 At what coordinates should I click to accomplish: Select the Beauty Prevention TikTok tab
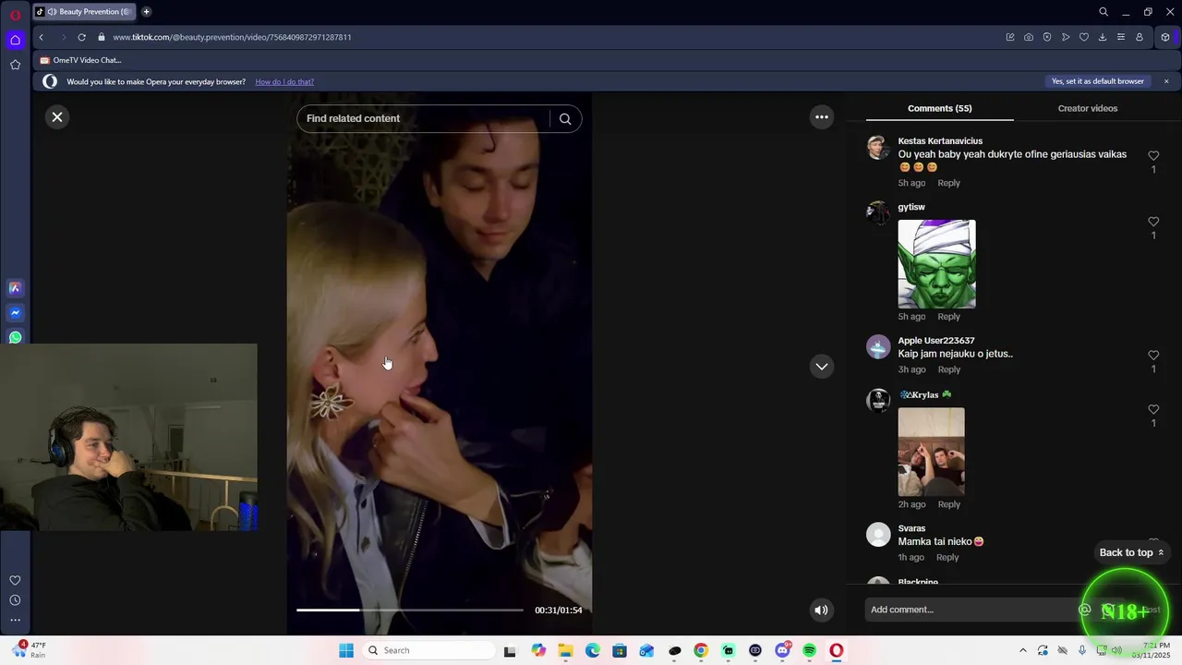tap(84, 11)
